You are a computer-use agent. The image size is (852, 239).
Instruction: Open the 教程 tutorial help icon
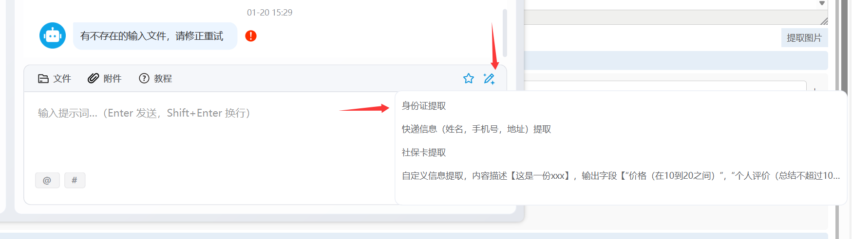point(155,79)
